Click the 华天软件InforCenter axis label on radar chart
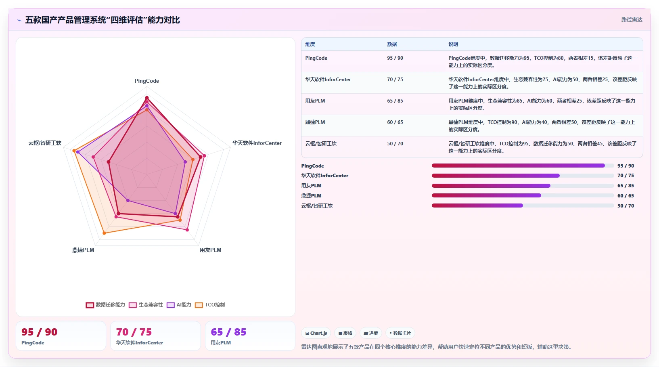Viewport: 659px width, 367px height. pyautogui.click(x=257, y=143)
